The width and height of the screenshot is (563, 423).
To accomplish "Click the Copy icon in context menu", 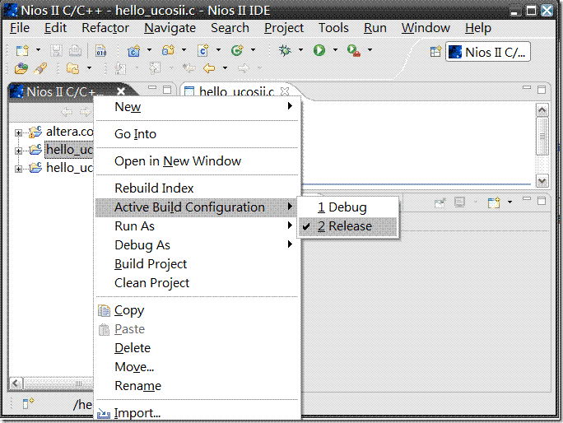I will pyautogui.click(x=105, y=310).
